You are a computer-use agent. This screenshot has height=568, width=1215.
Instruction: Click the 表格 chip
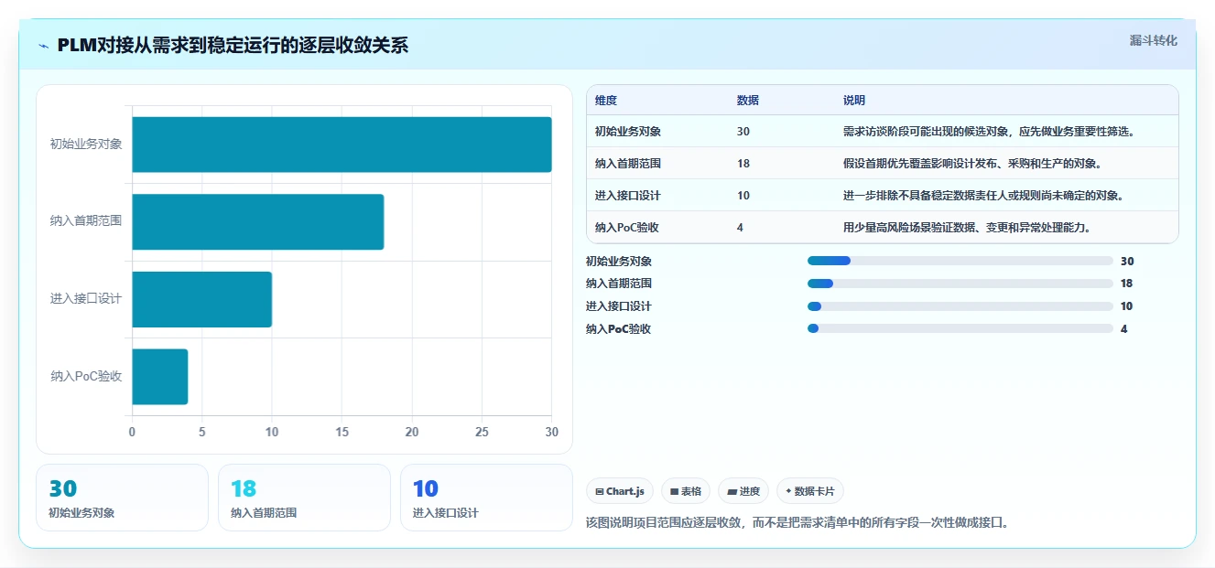pos(686,491)
